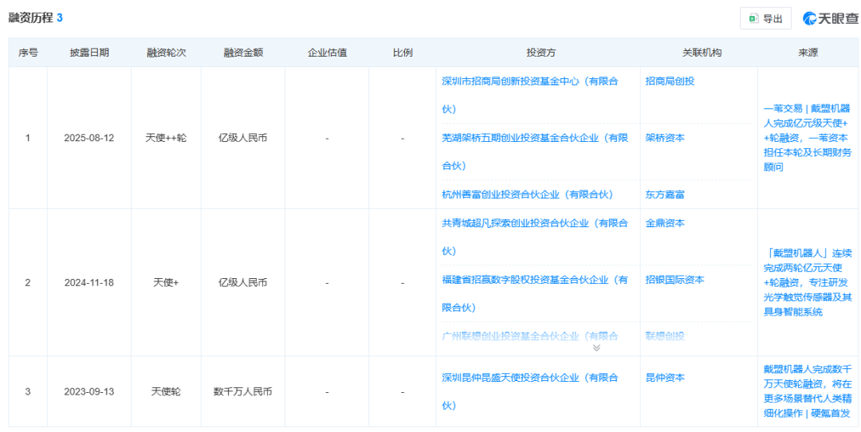Open source article 「戴盟机器人」连续完成两轮亿元天使+轮融资
861x432 pixels.
[808, 283]
